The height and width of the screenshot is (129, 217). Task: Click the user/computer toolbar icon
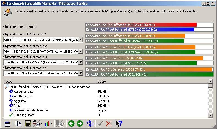(x=37, y=123)
